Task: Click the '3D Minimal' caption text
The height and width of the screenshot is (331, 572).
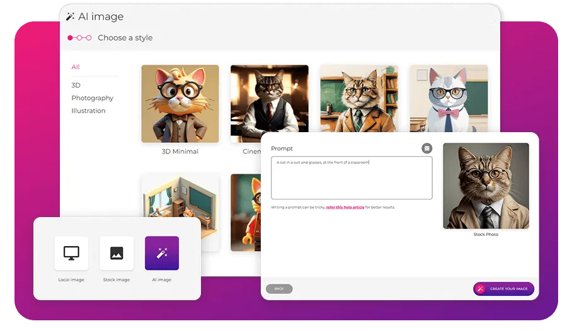Action: pyautogui.click(x=180, y=151)
